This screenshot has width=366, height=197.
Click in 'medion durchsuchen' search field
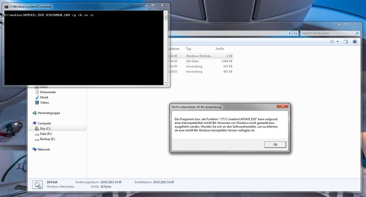point(327,33)
